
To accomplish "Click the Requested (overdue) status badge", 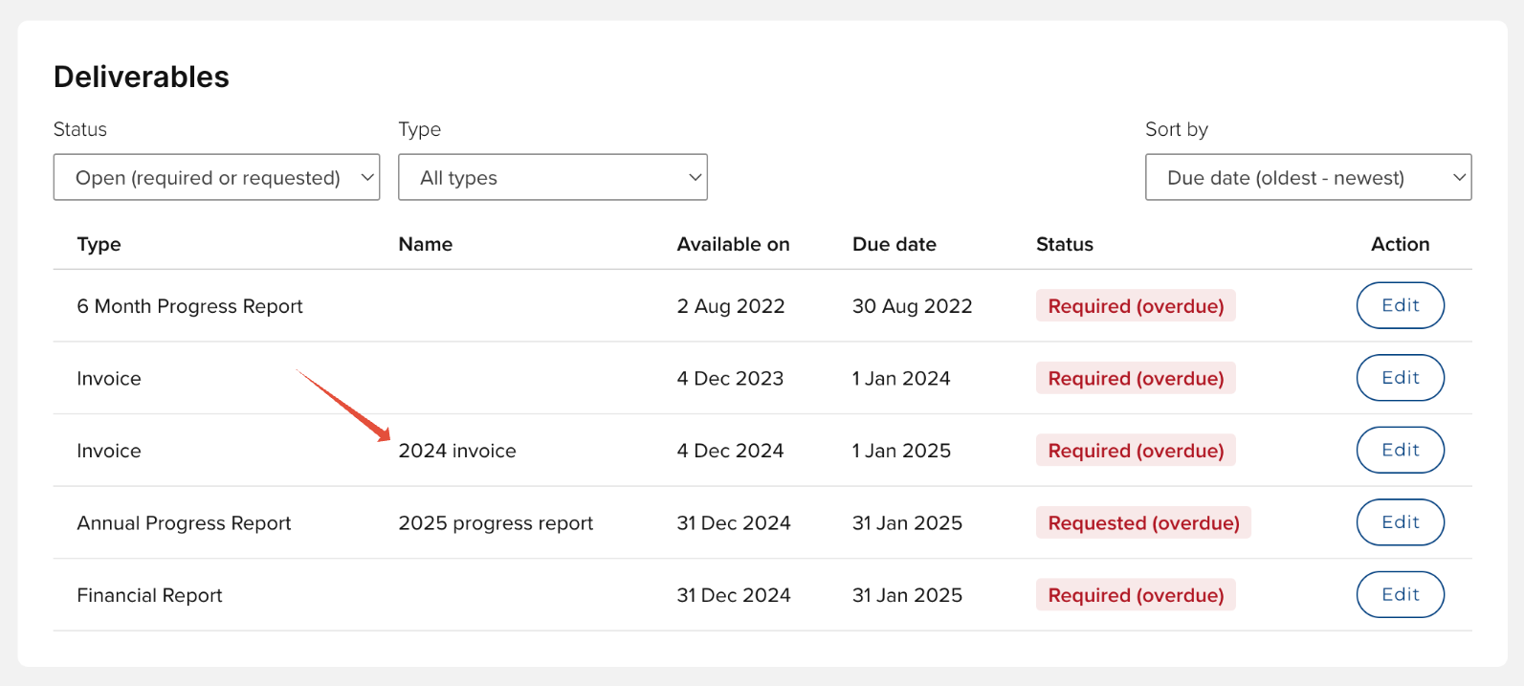I will [1143, 523].
